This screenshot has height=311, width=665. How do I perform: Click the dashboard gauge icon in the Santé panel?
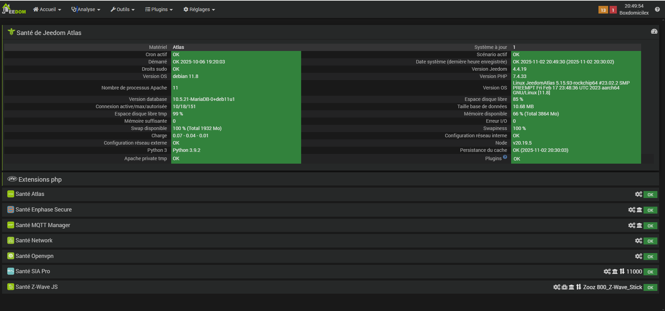(654, 32)
